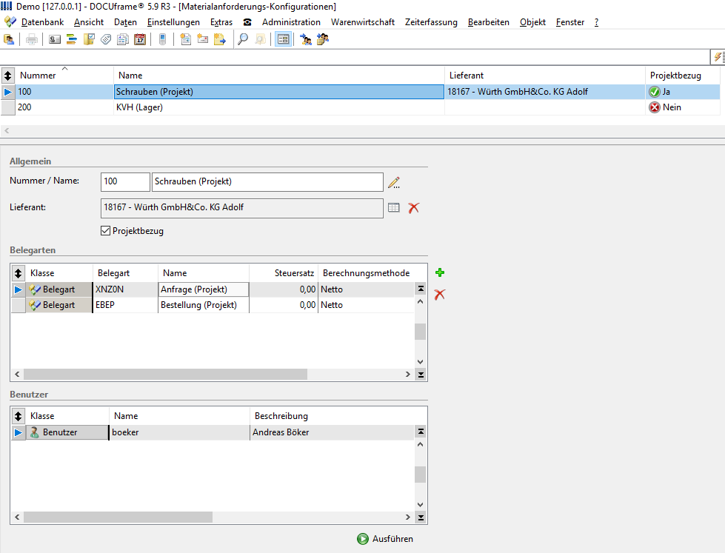Open supplier selection via the table icon
This screenshot has width=725, height=553.
(393, 207)
